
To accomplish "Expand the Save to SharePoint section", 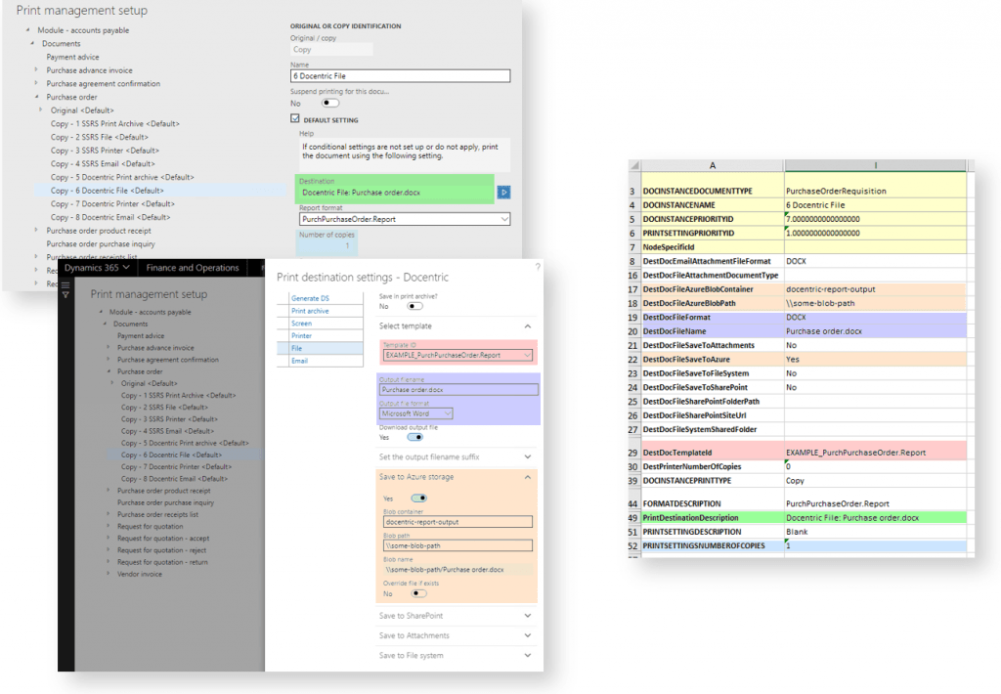I will [528, 616].
